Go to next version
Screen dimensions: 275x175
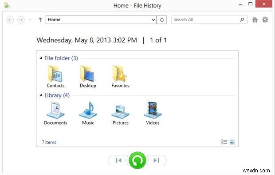pos(157,160)
